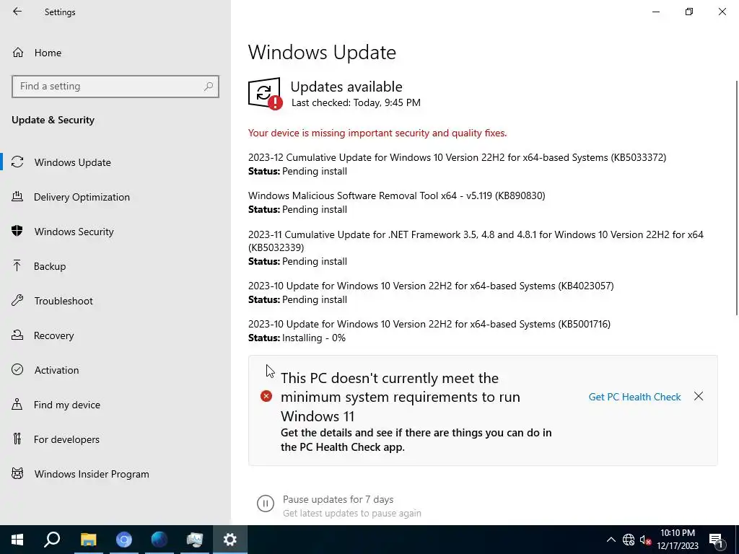Viewport: 739px width, 554px height.
Task: Click the Installing - 0% status text
Action: (313, 338)
